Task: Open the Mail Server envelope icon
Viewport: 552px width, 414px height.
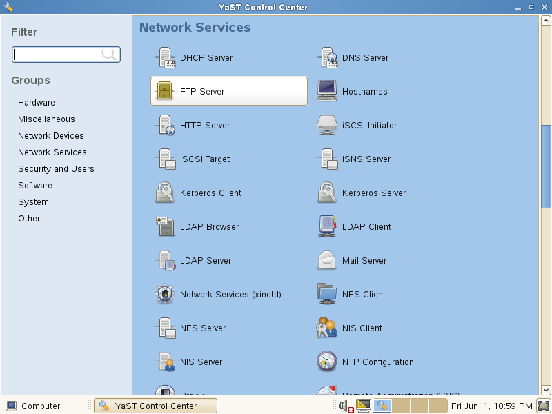Action: [x=327, y=260]
